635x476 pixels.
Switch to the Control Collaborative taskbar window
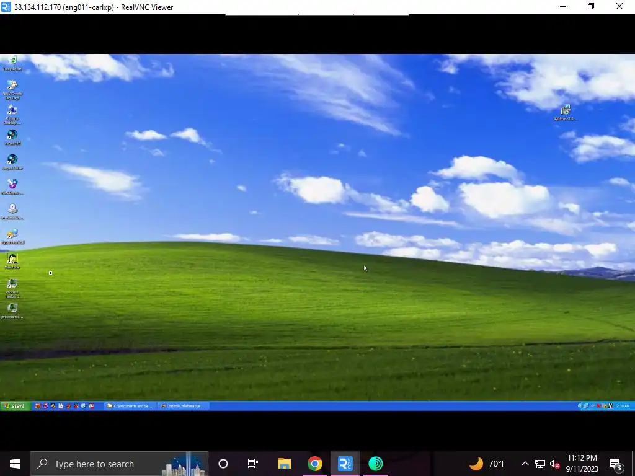click(183, 406)
